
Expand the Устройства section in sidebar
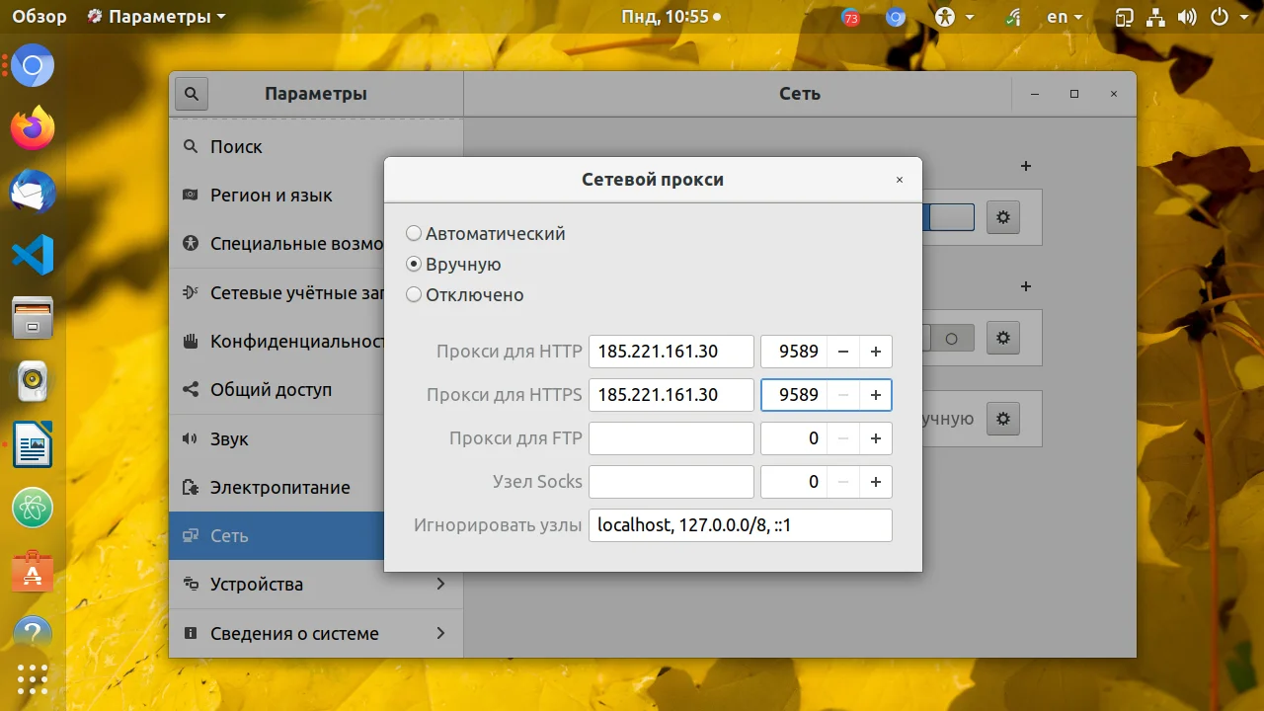pos(316,585)
